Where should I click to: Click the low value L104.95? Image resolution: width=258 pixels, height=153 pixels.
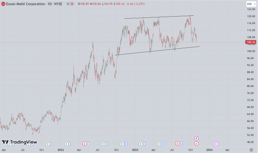pyautogui.click(x=107, y=4)
